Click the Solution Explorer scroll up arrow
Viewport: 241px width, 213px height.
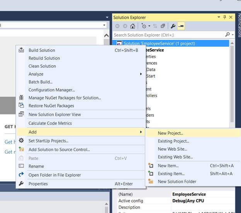[x=232, y=43]
